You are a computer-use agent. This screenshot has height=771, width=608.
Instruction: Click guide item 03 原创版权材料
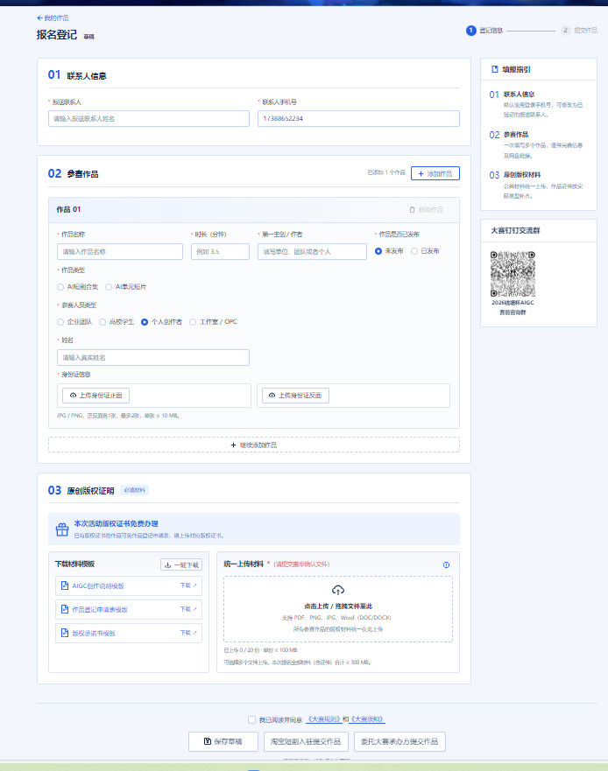tap(536, 185)
